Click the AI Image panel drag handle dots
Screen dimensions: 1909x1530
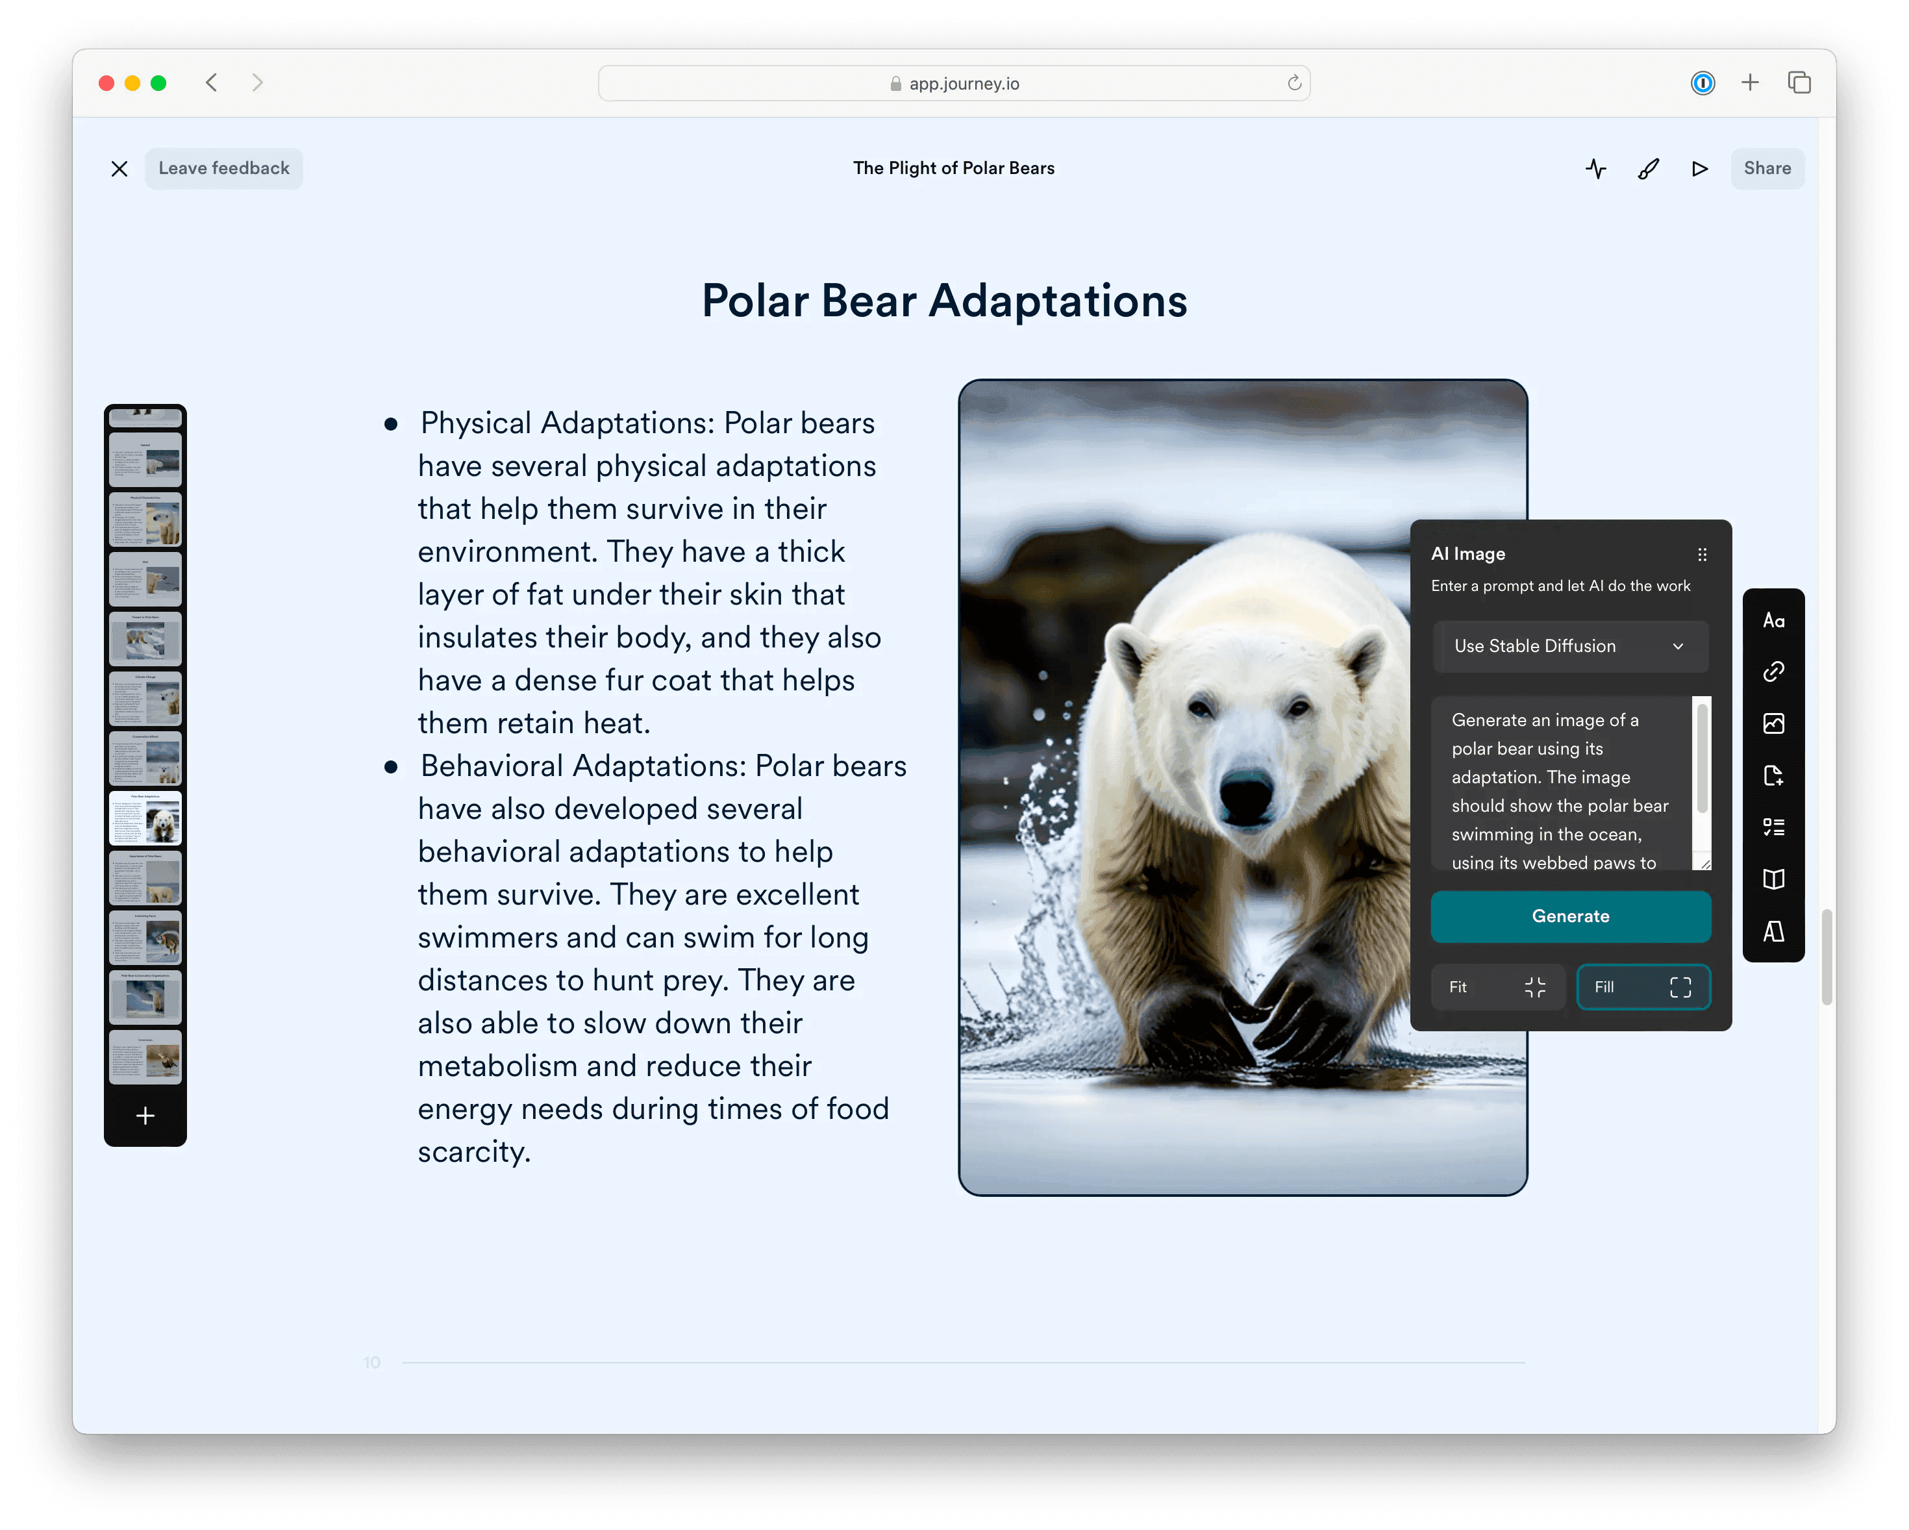coord(1702,555)
